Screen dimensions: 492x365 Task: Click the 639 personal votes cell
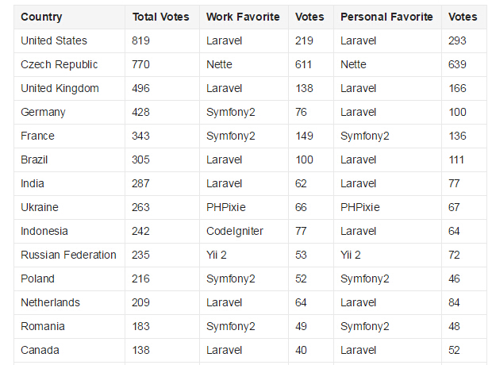pos(457,64)
